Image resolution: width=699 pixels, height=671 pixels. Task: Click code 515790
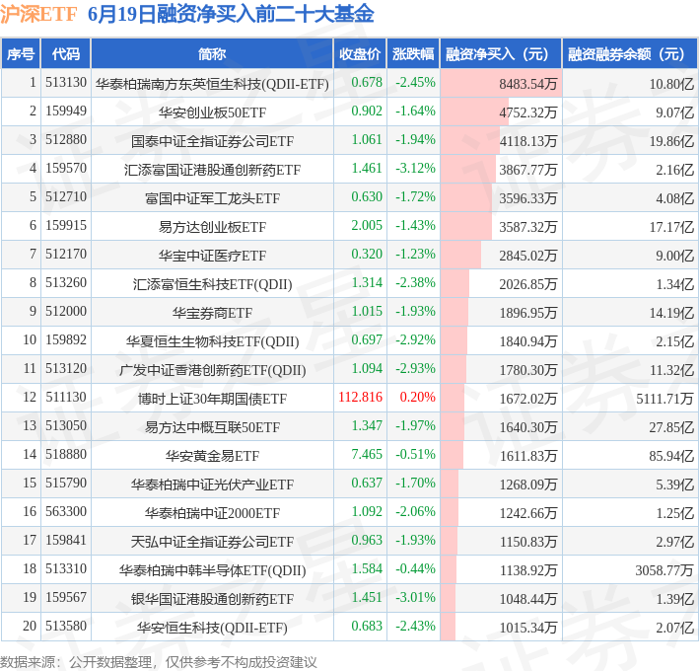click(66, 483)
